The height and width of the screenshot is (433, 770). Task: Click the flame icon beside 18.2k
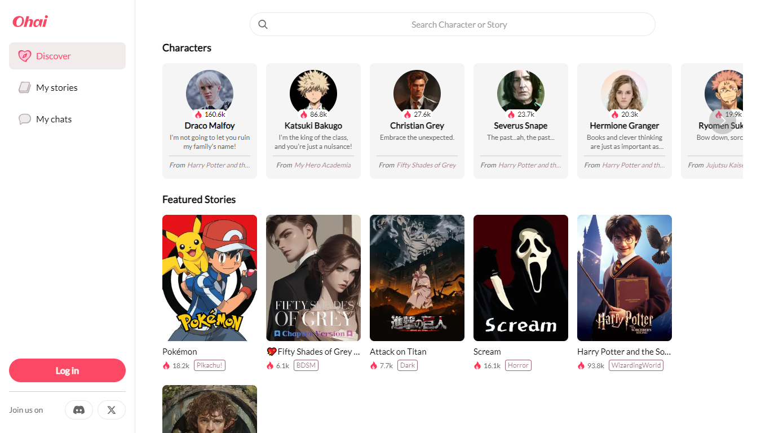(x=166, y=365)
